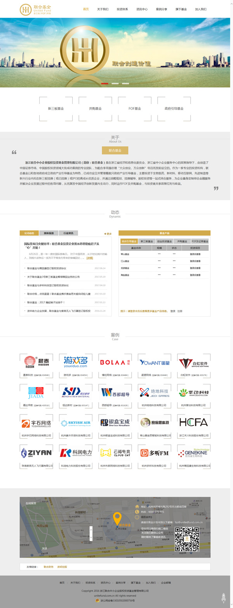Open the HCFA company logo
Screen dimensions: 233x608
click(x=193, y=423)
